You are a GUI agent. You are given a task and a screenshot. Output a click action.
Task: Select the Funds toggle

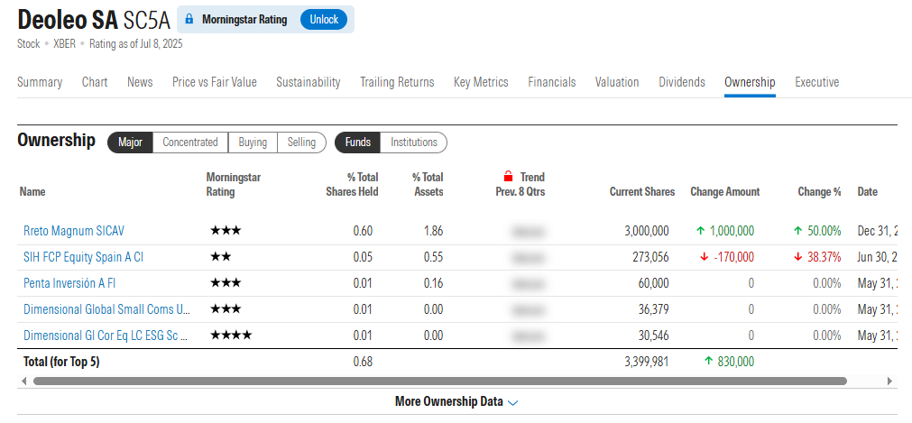pos(358,142)
